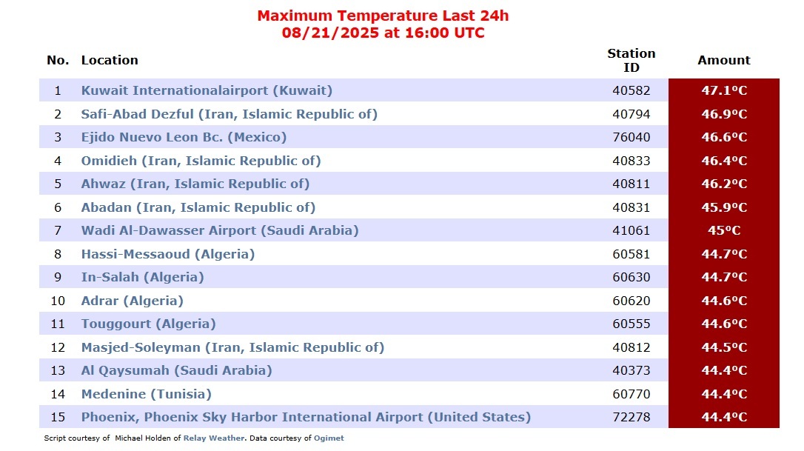
Task: Click Wadi Al-Dawasser Airport link
Action: click(x=220, y=230)
